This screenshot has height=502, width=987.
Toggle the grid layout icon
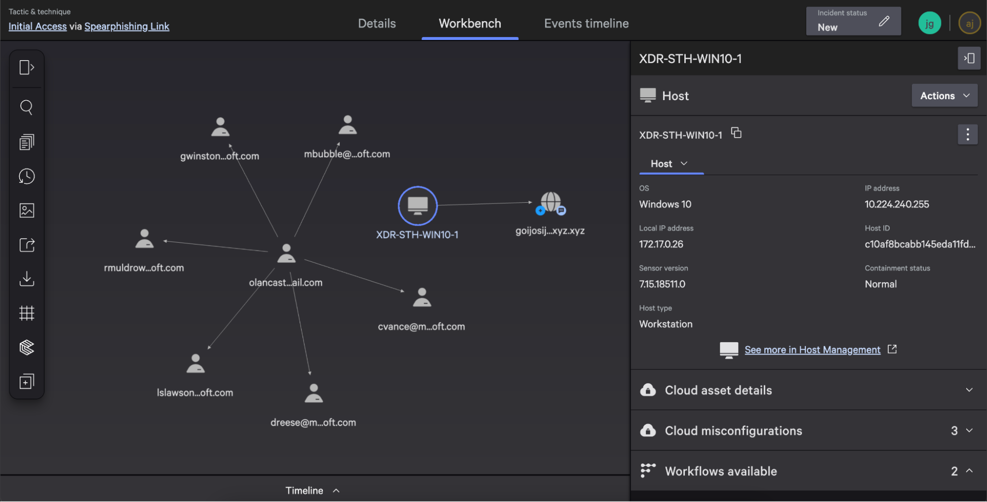[x=27, y=313]
